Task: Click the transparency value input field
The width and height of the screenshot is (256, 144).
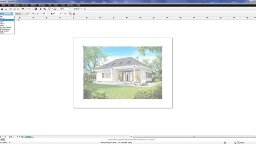Action: click(44, 14)
